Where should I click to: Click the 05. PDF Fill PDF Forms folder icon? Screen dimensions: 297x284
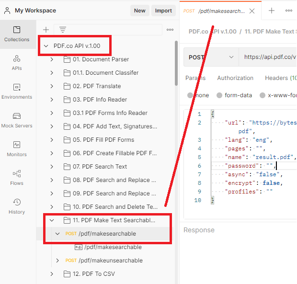67,140
